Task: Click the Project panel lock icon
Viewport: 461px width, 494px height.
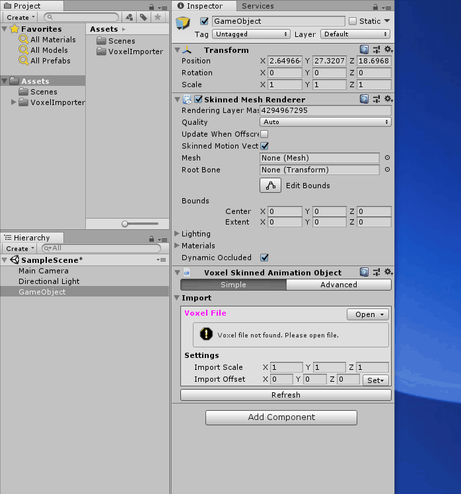Action: (151, 7)
